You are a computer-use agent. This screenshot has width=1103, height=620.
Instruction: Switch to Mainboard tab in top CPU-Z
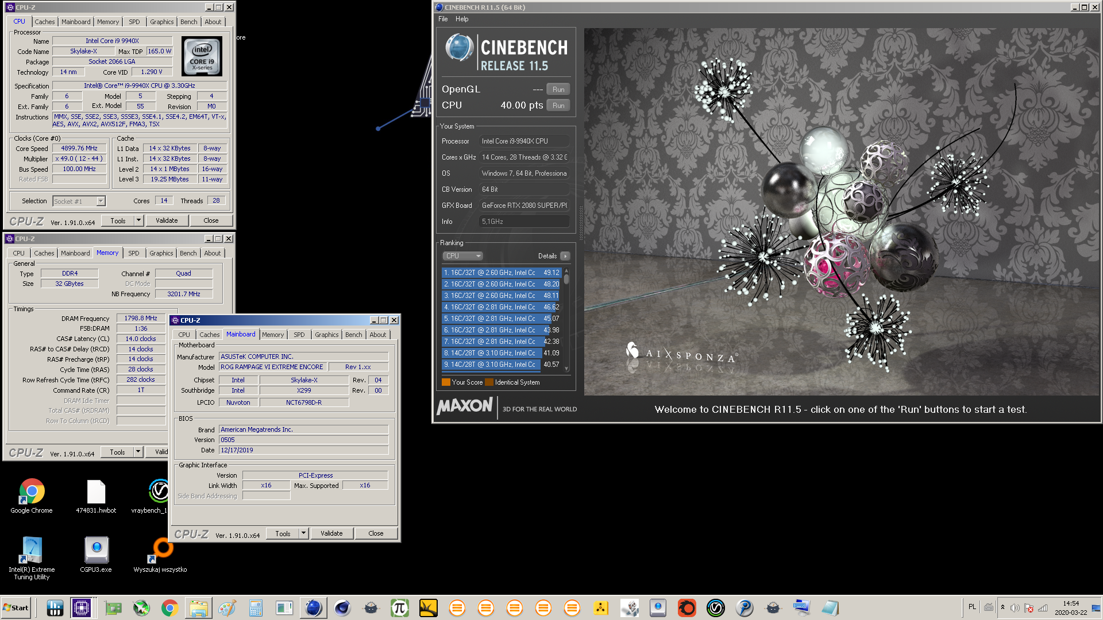click(76, 22)
